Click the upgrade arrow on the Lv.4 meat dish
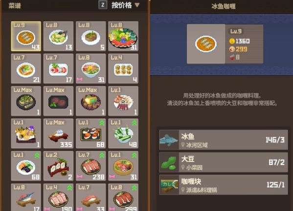 click(x=69, y=188)
